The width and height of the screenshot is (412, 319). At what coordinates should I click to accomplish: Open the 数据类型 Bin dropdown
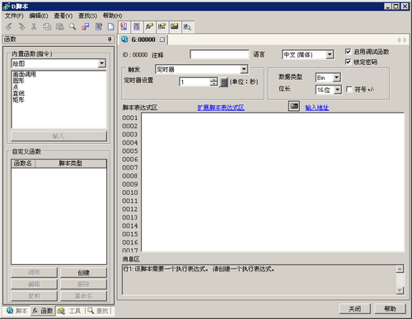pyautogui.click(x=336, y=77)
